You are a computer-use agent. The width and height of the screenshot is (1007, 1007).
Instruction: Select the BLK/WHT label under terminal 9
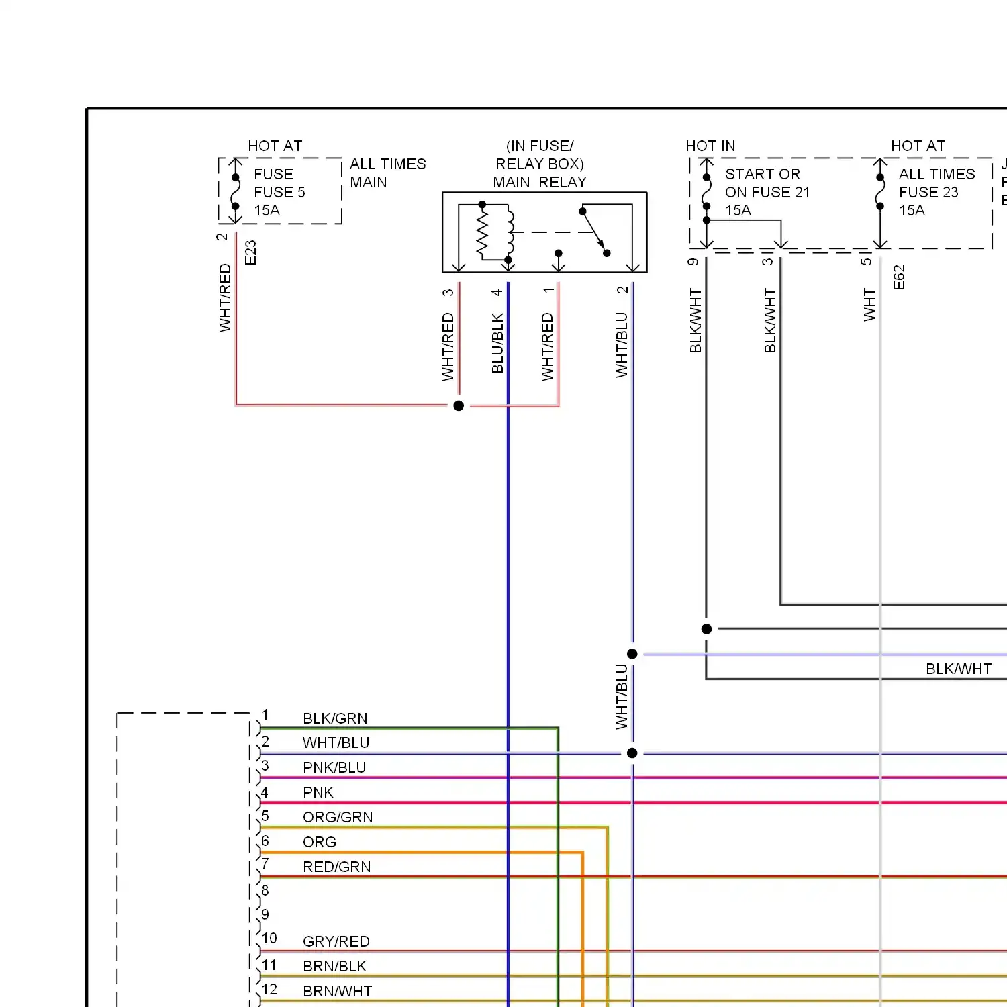(x=696, y=321)
